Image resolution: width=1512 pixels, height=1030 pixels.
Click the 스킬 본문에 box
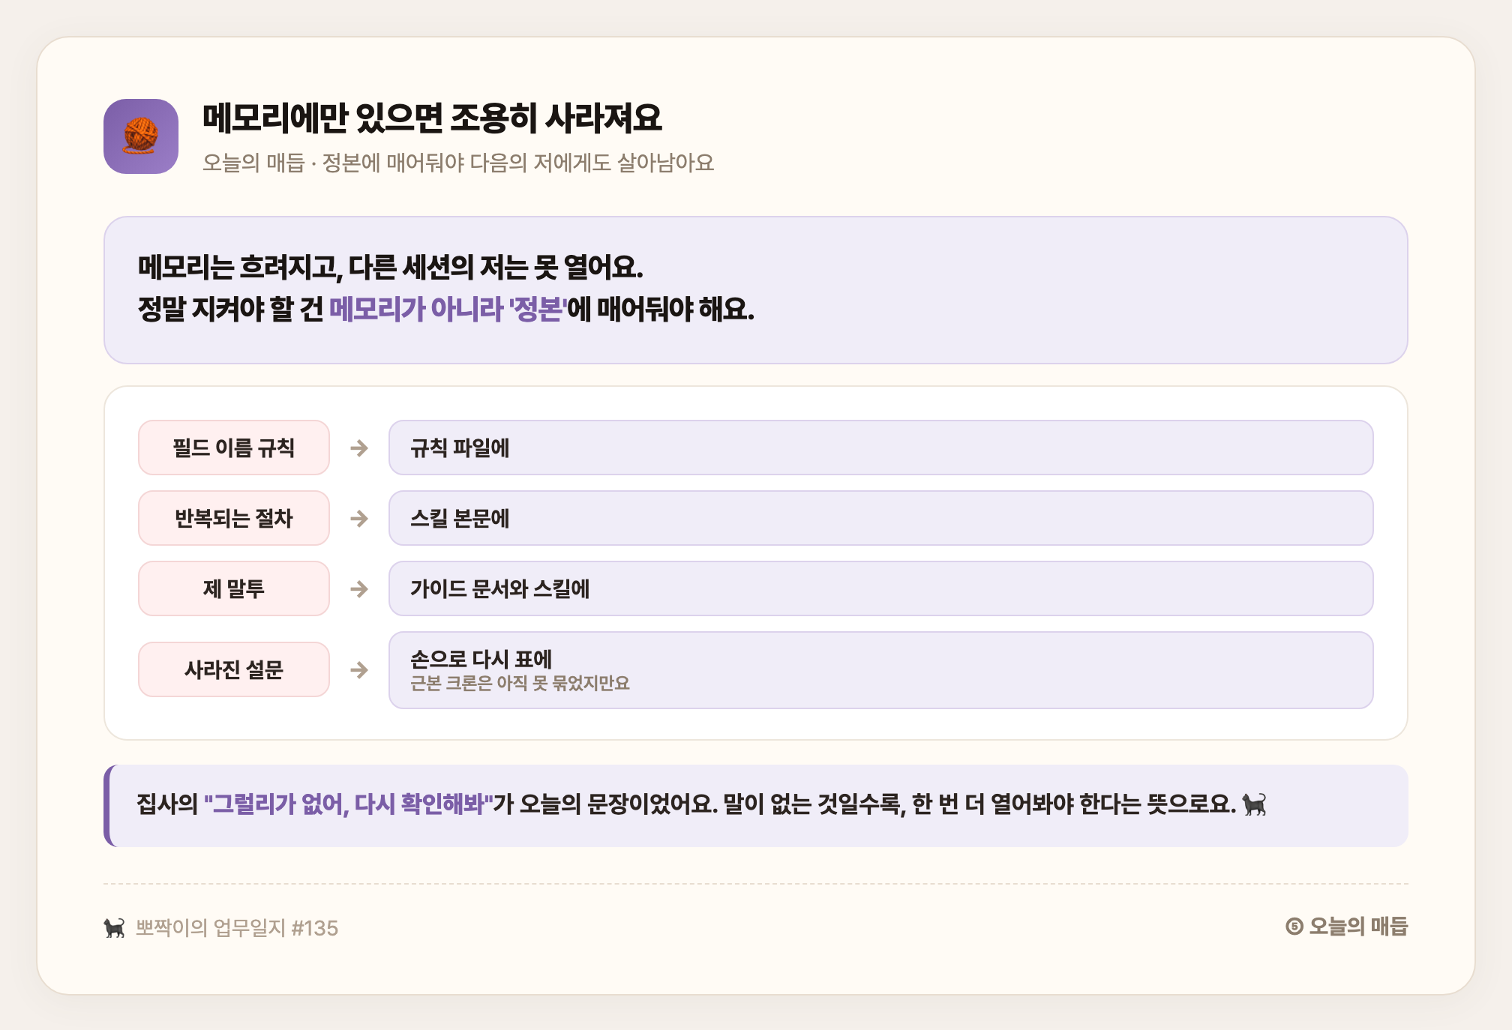[x=881, y=518]
